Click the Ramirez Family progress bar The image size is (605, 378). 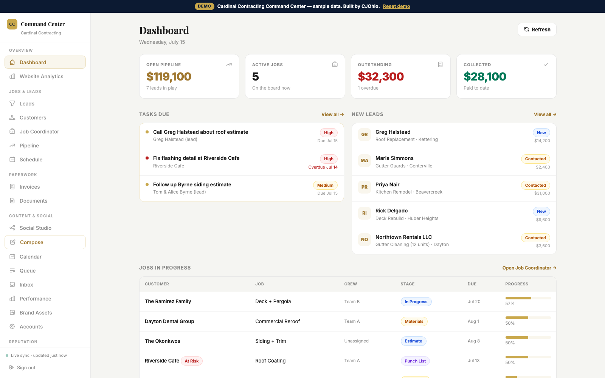[x=528, y=298]
